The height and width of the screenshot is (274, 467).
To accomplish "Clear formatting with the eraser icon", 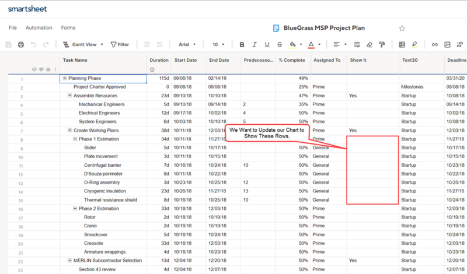I will [370, 45].
